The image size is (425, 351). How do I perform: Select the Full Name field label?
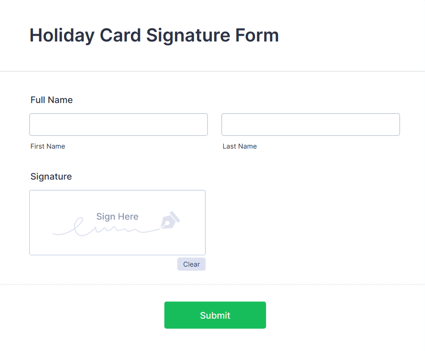[x=51, y=100]
